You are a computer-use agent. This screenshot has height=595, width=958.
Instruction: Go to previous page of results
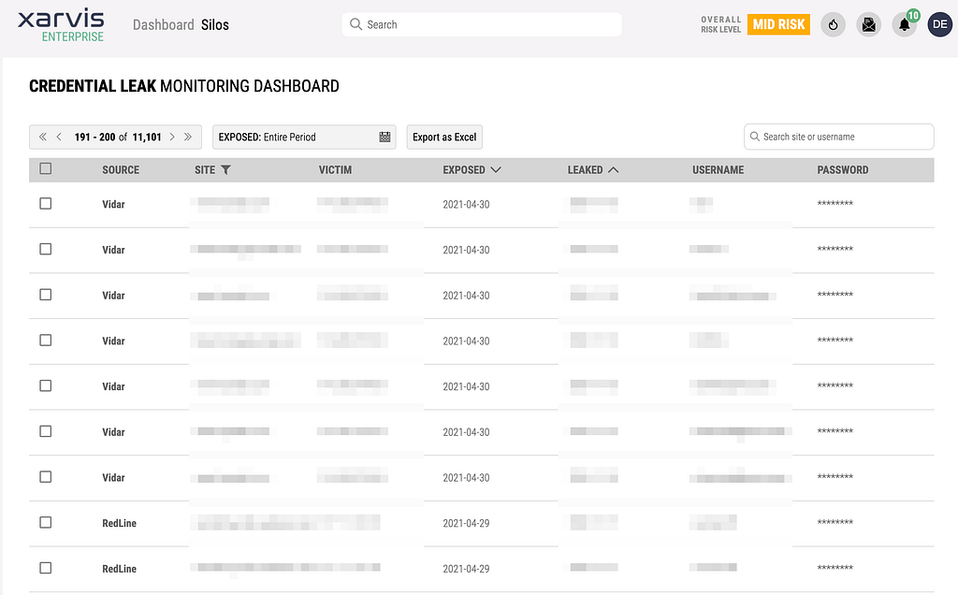pyautogui.click(x=59, y=137)
